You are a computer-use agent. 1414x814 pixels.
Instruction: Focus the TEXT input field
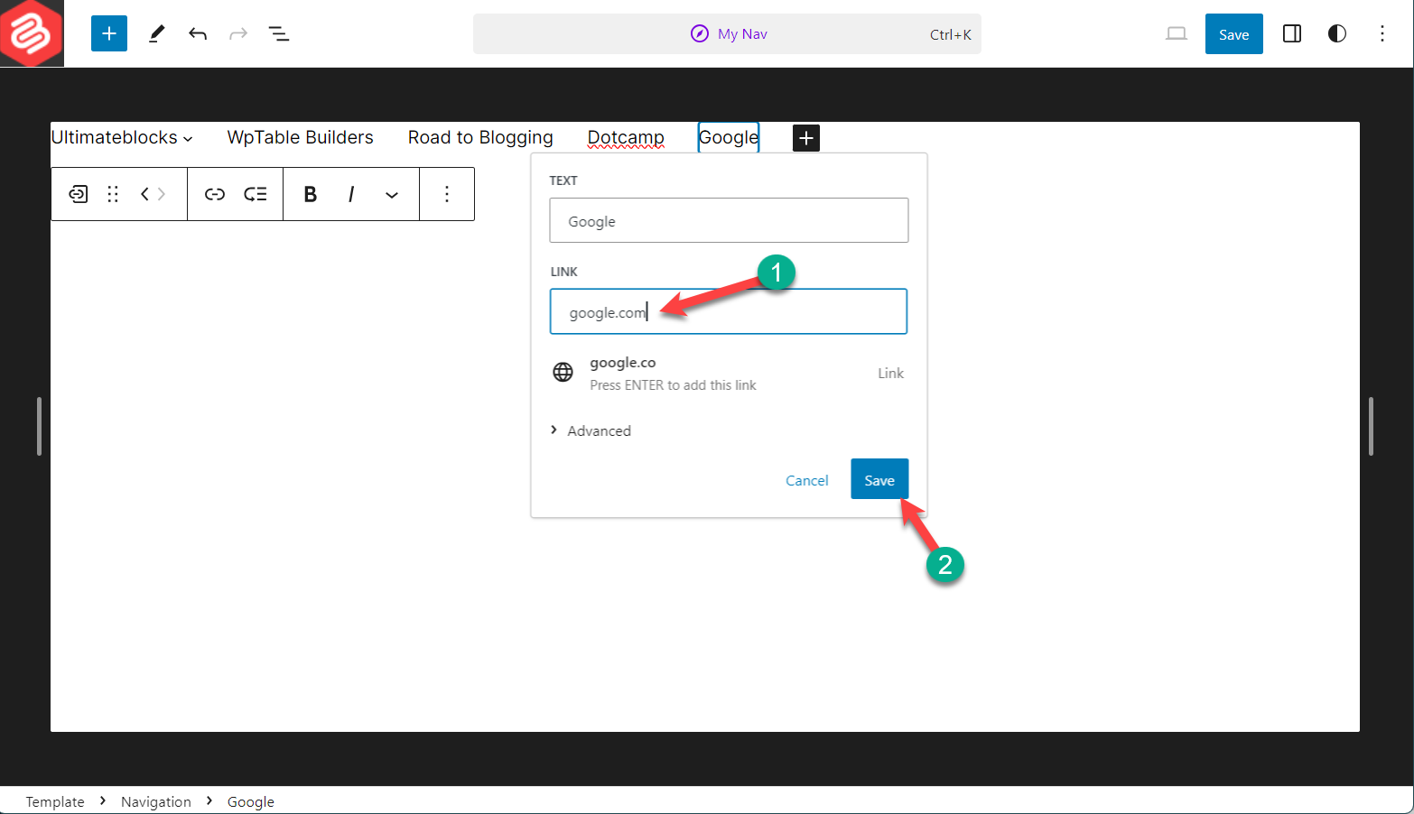(729, 220)
